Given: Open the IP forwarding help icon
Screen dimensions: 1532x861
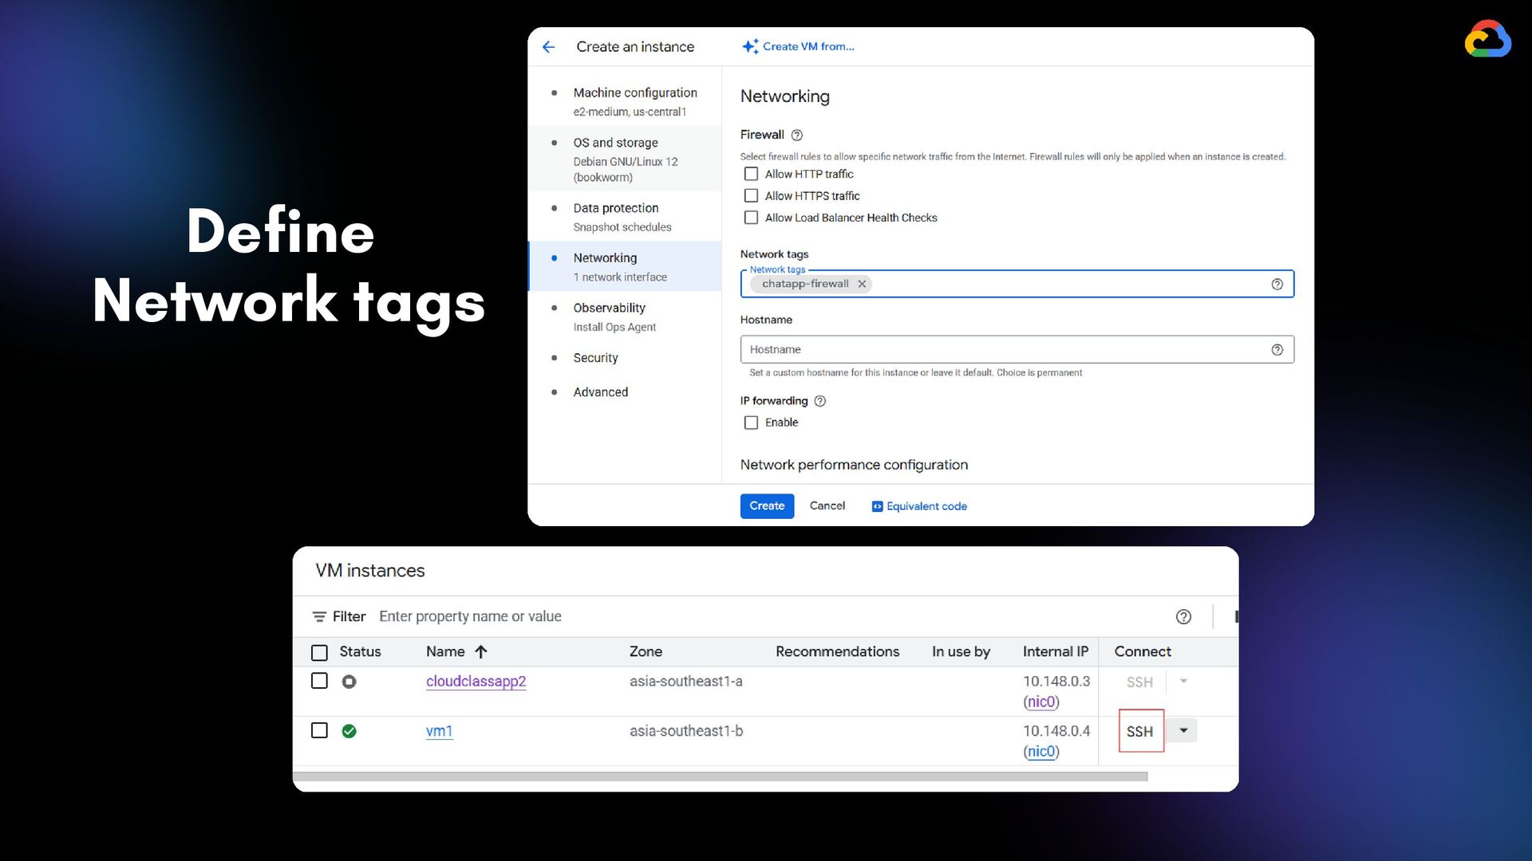Looking at the screenshot, I should point(819,401).
